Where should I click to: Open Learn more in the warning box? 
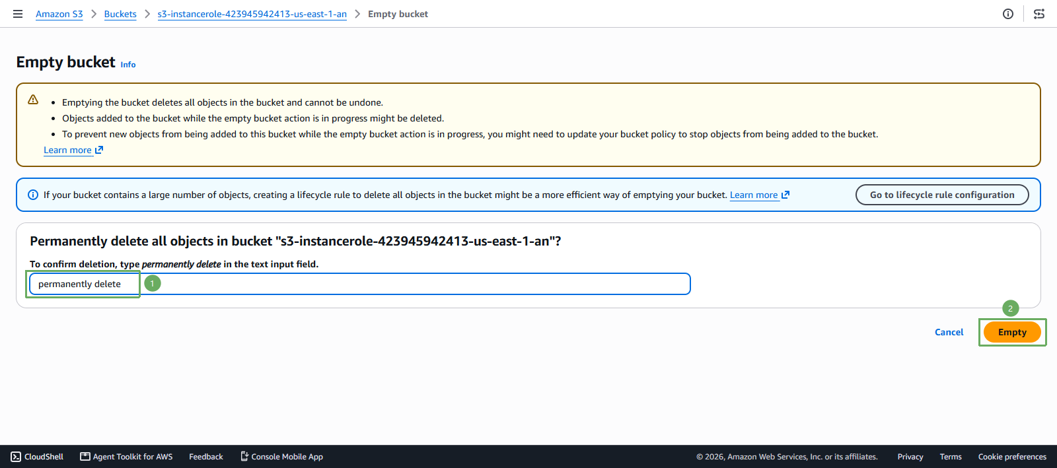point(73,150)
